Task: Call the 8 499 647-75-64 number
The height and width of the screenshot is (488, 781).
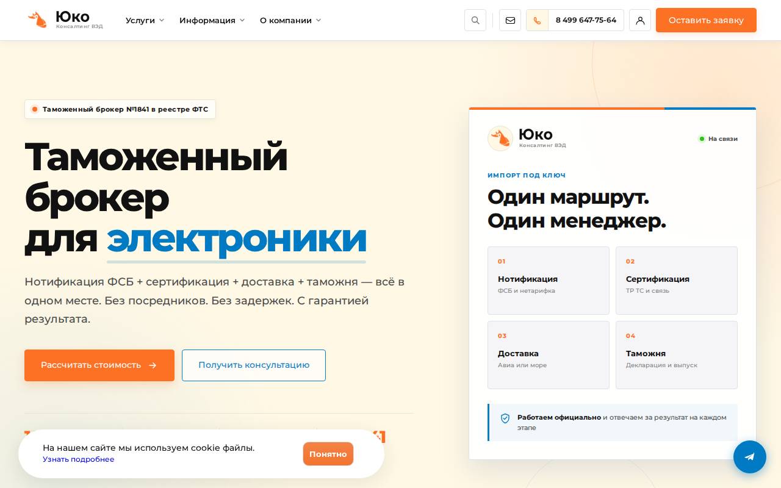Action: tap(586, 20)
